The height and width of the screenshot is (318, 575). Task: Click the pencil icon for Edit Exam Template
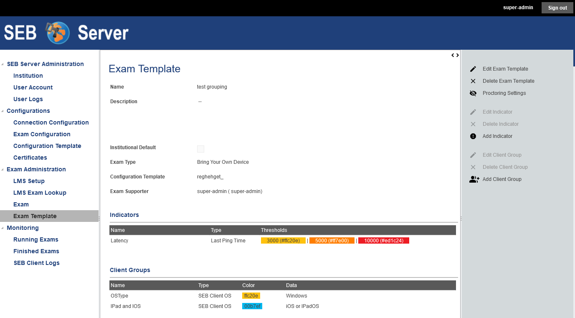pyautogui.click(x=473, y=69)
